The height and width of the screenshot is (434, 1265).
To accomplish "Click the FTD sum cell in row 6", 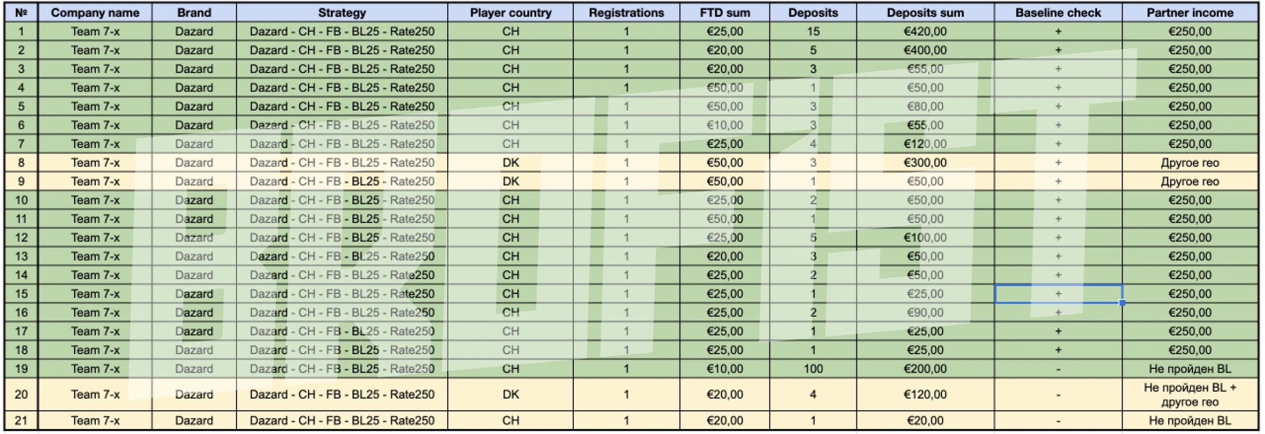I will pos(725,125).
